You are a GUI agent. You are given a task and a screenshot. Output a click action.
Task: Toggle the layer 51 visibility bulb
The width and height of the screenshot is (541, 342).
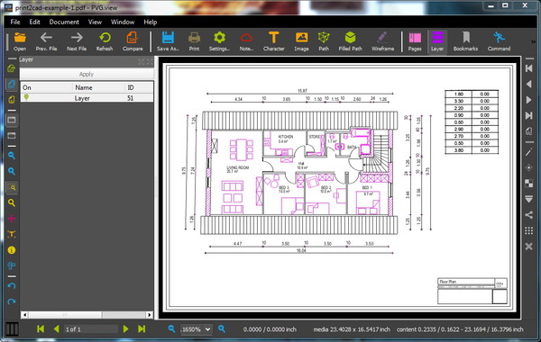(x=26, y=97)
